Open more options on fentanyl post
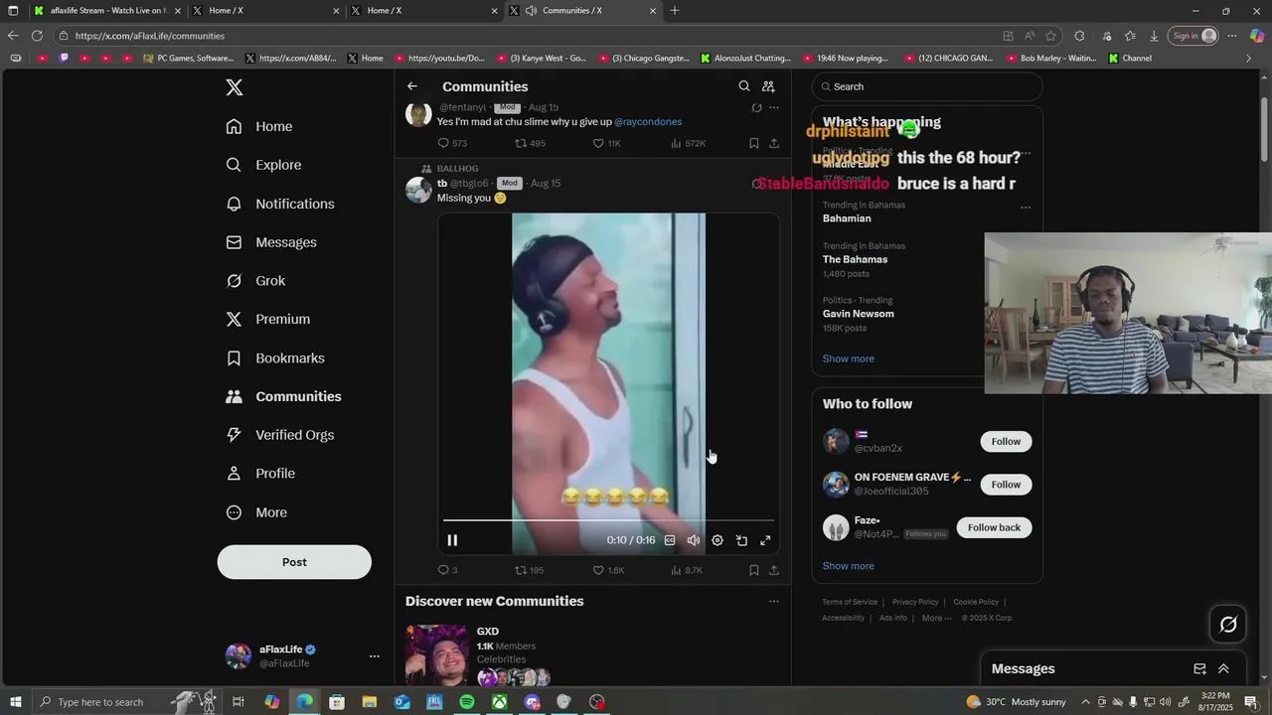1272x715 pixels. pos(774,107)
